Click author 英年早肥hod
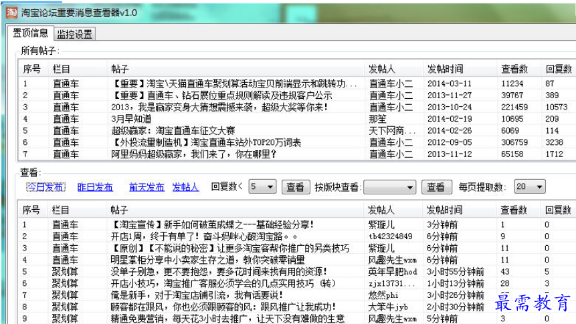This screenshot has width=576, height=324. click(x=393, y=271)
